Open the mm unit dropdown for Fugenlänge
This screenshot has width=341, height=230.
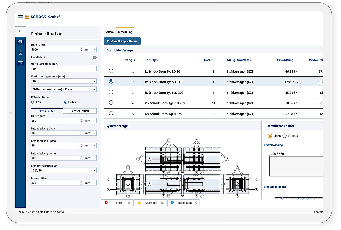tap(90, 49)
